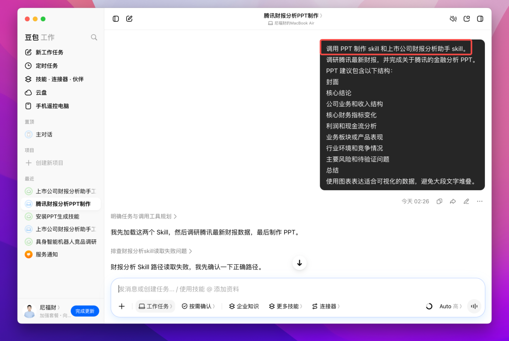This screenshot has width=509, height=341.
Task: Toggle 企业知识 option
Action: pos(244,306)
